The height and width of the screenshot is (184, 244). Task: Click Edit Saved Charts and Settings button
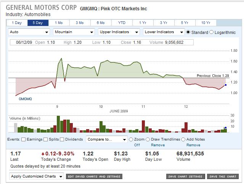[94, 176]
